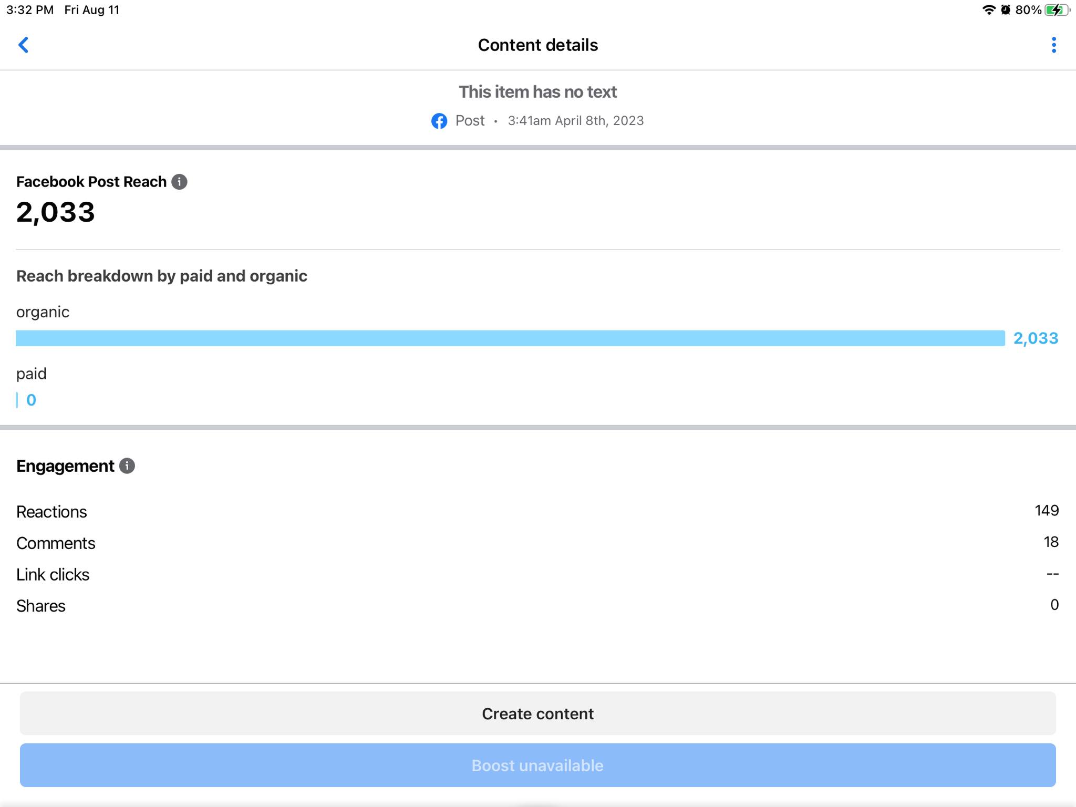The height and width of the screenshot is (807, 1076).
Task: Tap the Content details title
Action: [537, 45]
